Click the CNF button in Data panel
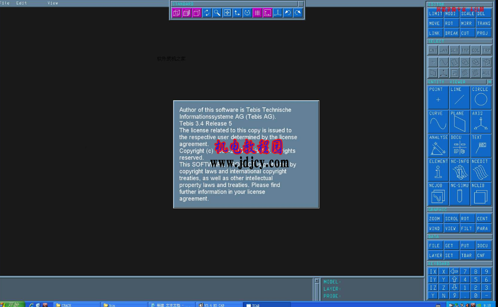The image size is (498, 307). (484, 255)
